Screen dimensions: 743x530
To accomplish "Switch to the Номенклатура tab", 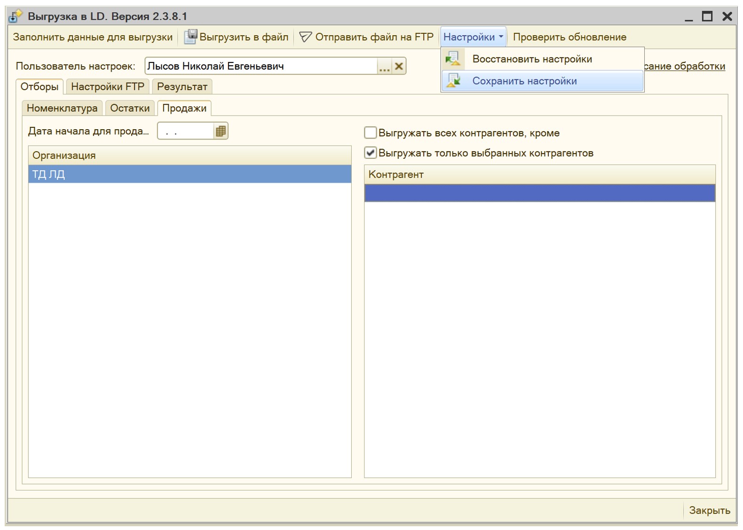I will tap(62, 108).
